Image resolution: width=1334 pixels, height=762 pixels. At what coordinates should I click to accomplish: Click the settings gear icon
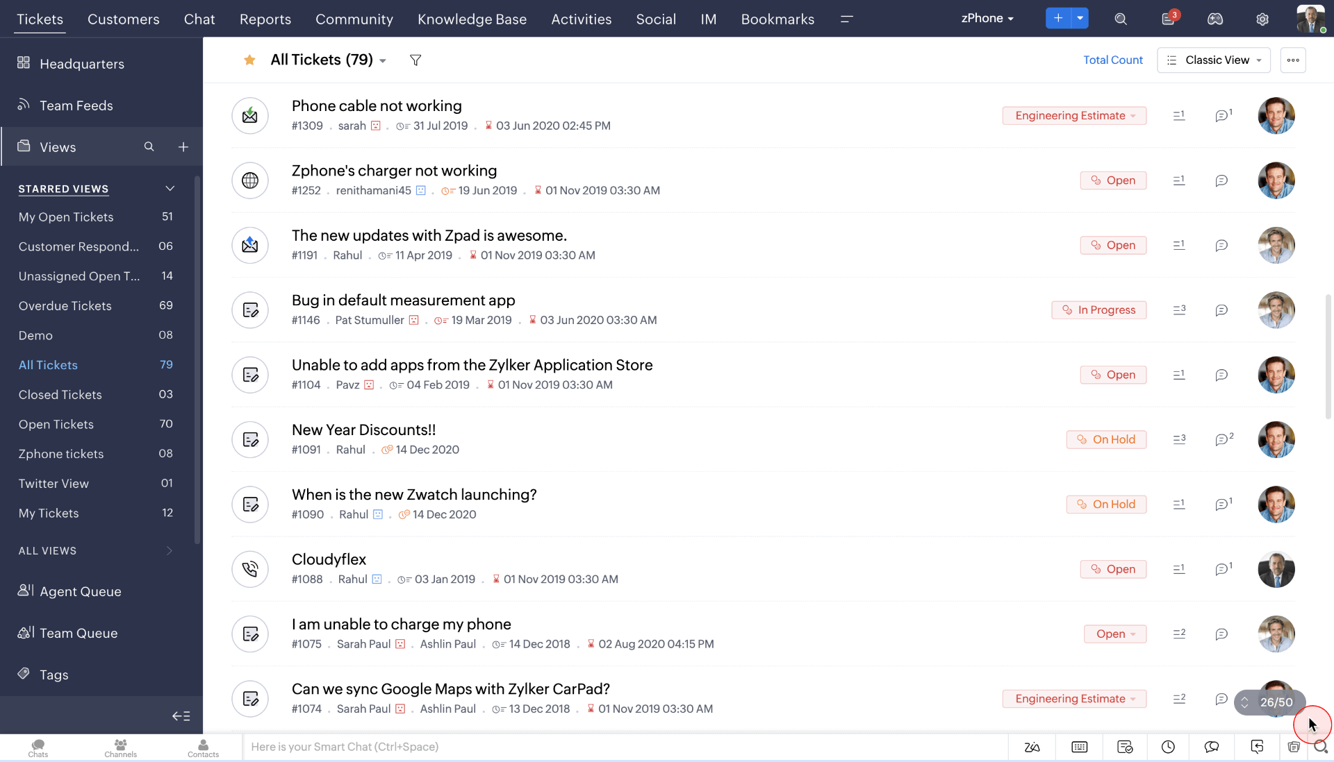coord(1262,18)
